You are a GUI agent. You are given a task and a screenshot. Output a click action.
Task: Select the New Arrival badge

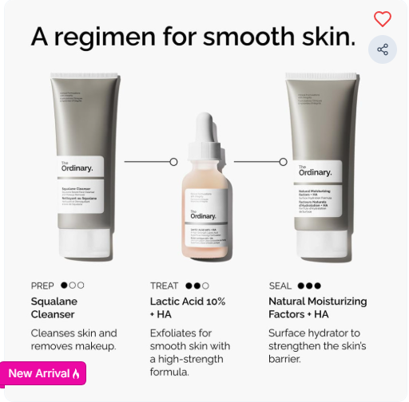click(43, 373)
